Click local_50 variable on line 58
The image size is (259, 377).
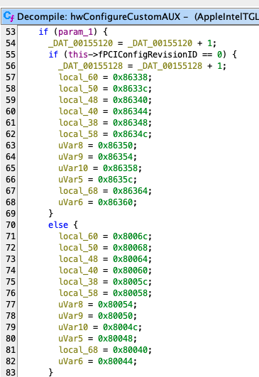[x=78, y=89]
